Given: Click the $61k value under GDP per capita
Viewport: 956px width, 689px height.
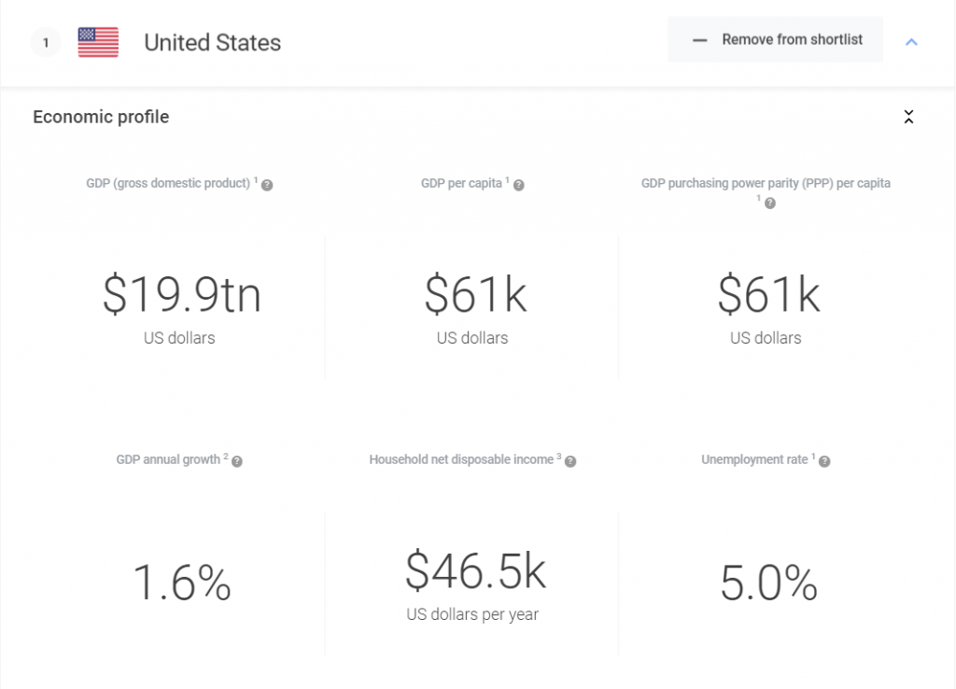Looking at the screenshot, I should pos(475,295).
